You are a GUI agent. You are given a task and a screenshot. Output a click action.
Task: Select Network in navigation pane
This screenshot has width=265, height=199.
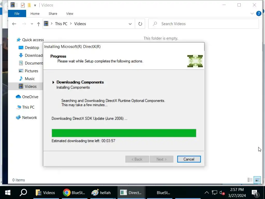point(26,117)
